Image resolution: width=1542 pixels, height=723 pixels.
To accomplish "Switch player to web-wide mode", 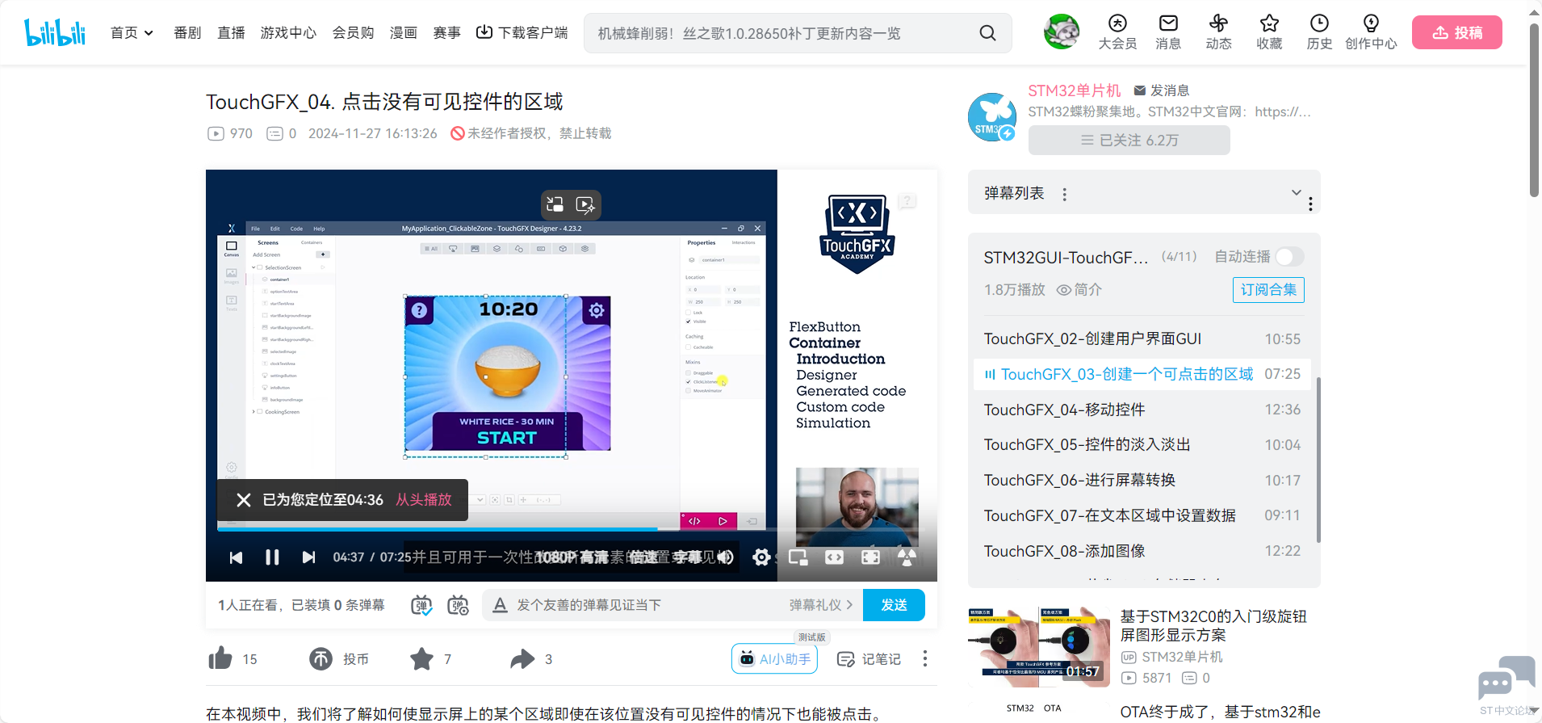I will coord(834,557).
